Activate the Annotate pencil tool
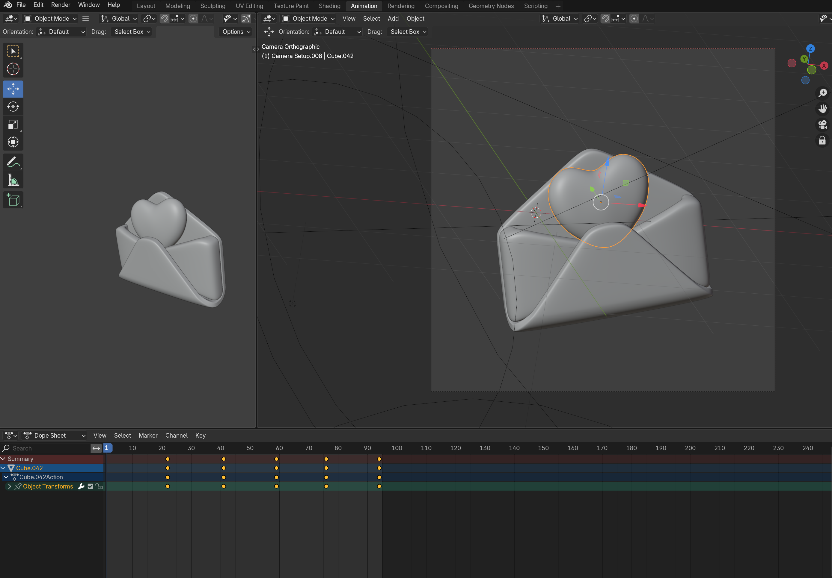The height and width of the screenshot is (578, 832). (13, 162)
